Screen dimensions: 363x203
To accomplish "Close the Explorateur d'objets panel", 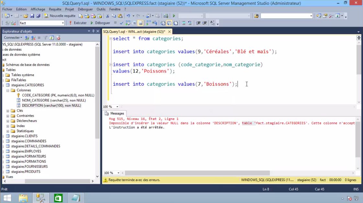I will click(98, 31).
